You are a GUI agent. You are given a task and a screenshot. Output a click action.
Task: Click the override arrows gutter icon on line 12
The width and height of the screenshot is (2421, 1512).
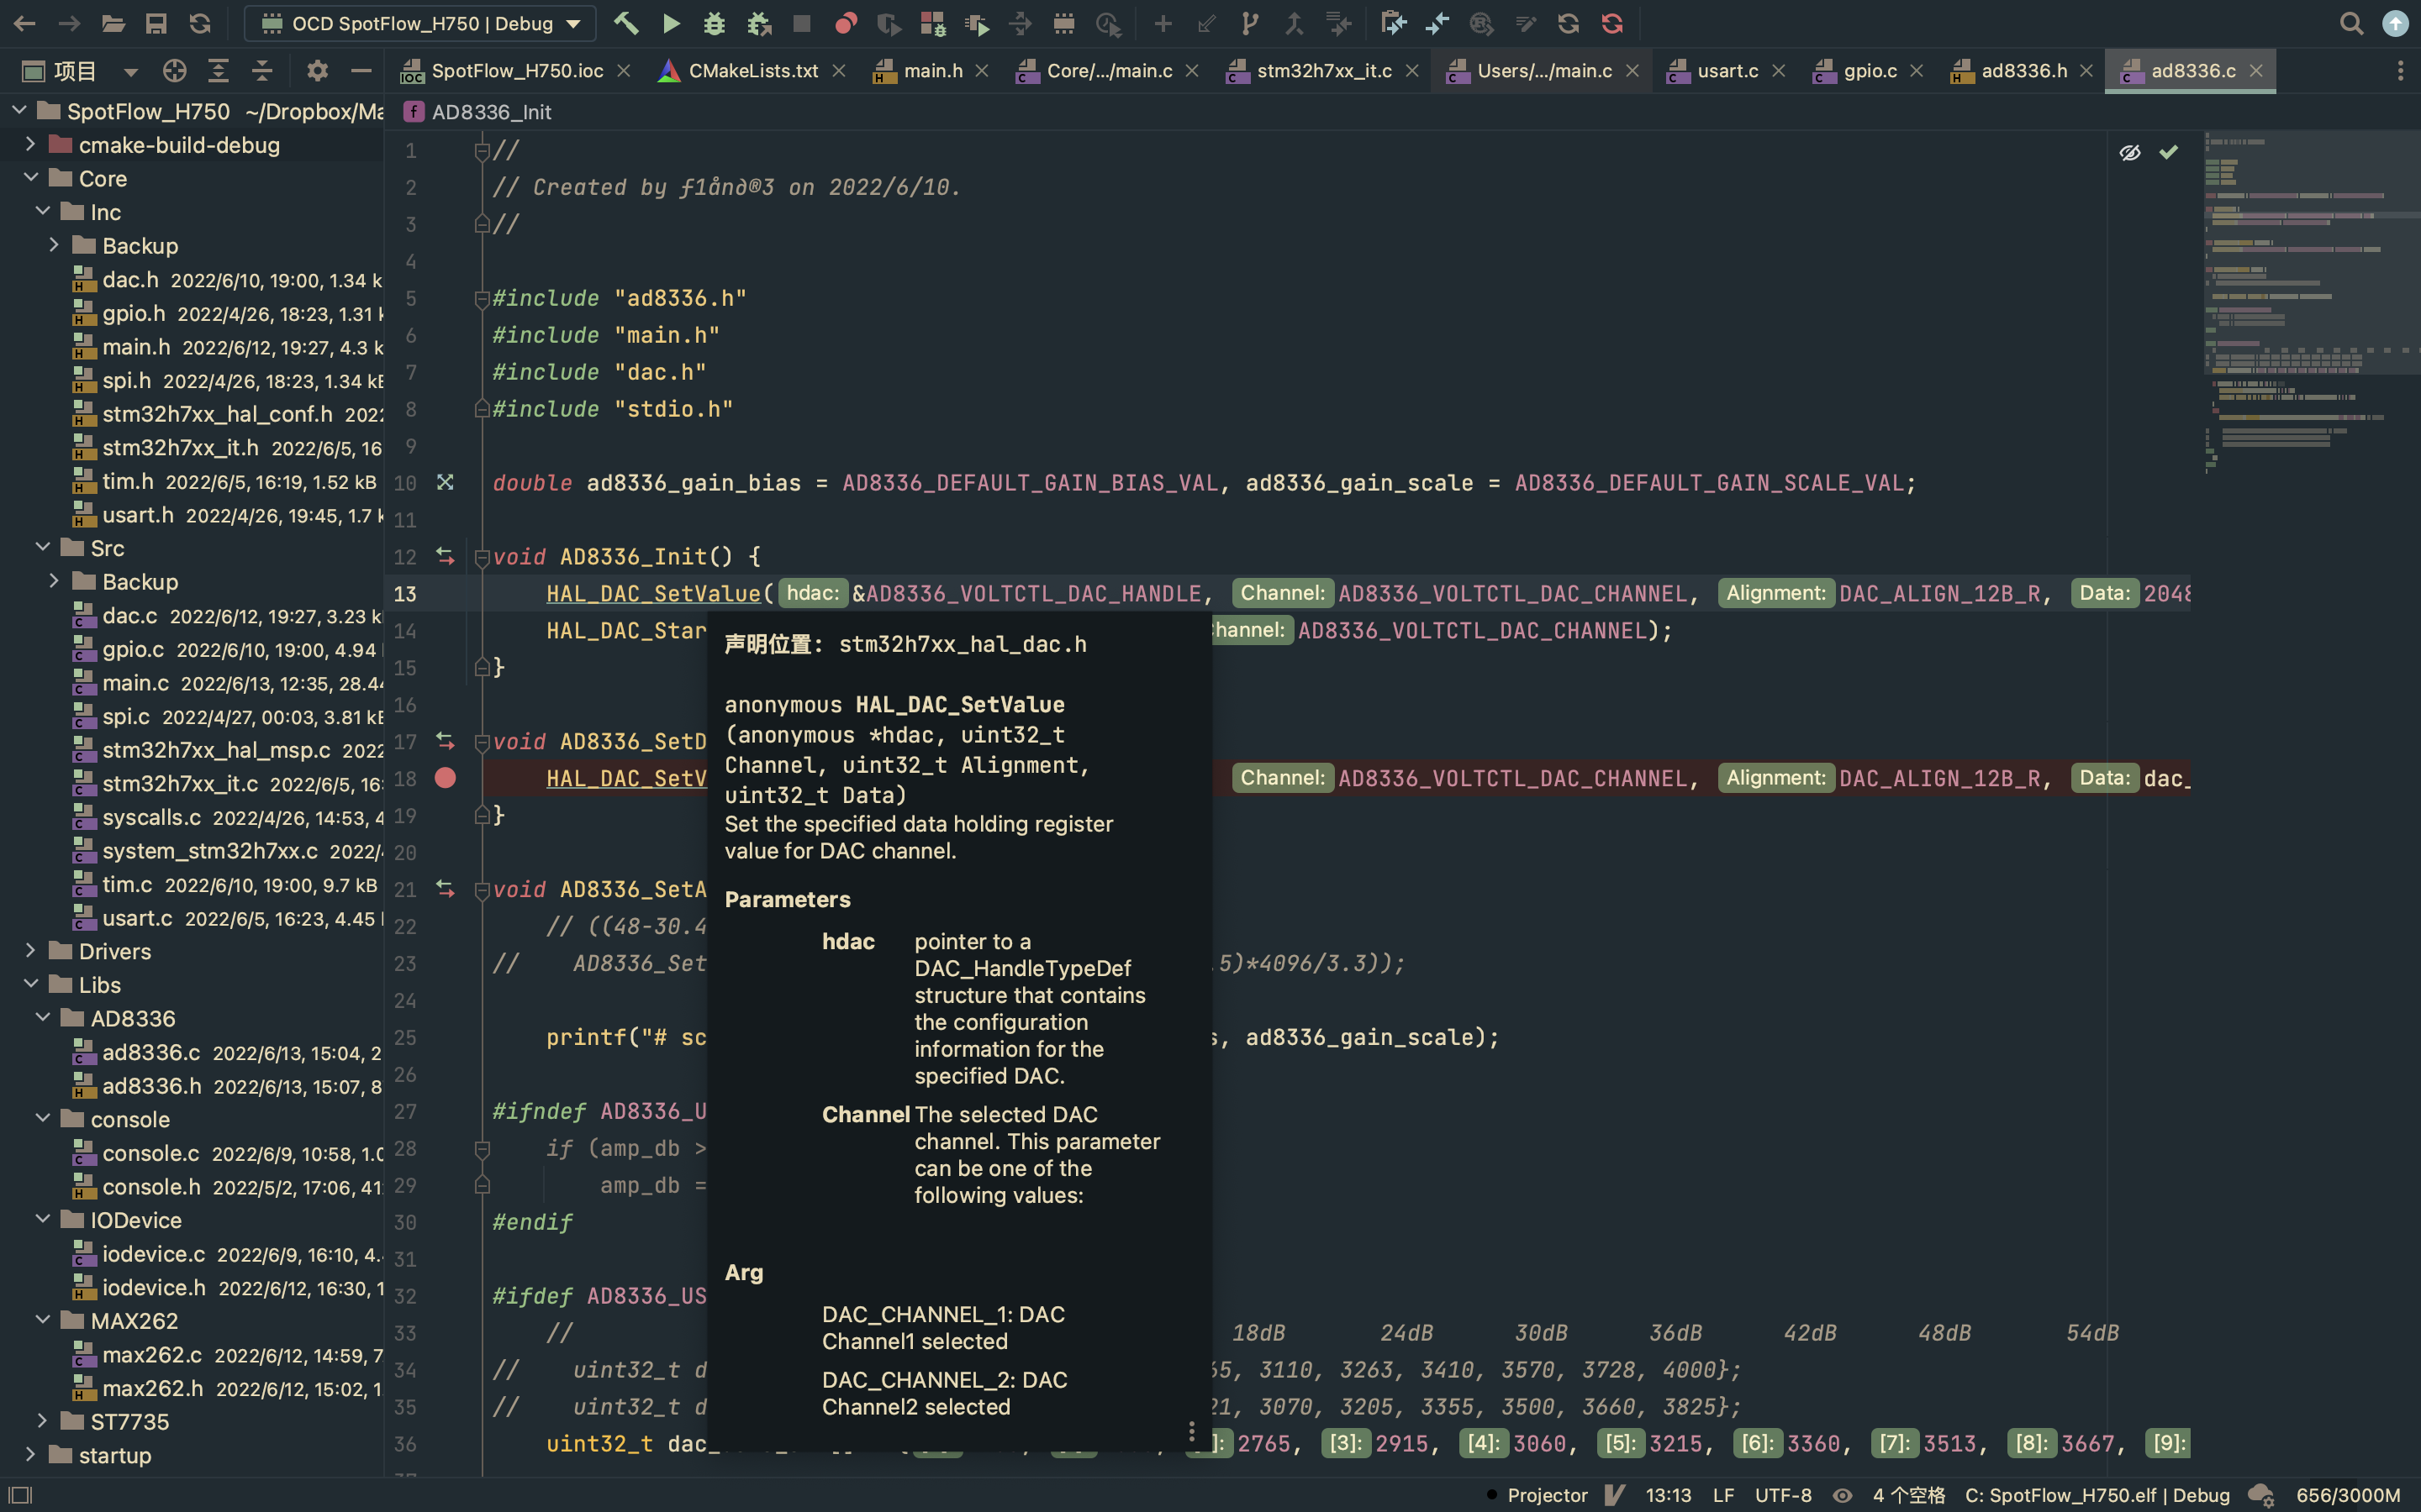[x=446, y=556]
